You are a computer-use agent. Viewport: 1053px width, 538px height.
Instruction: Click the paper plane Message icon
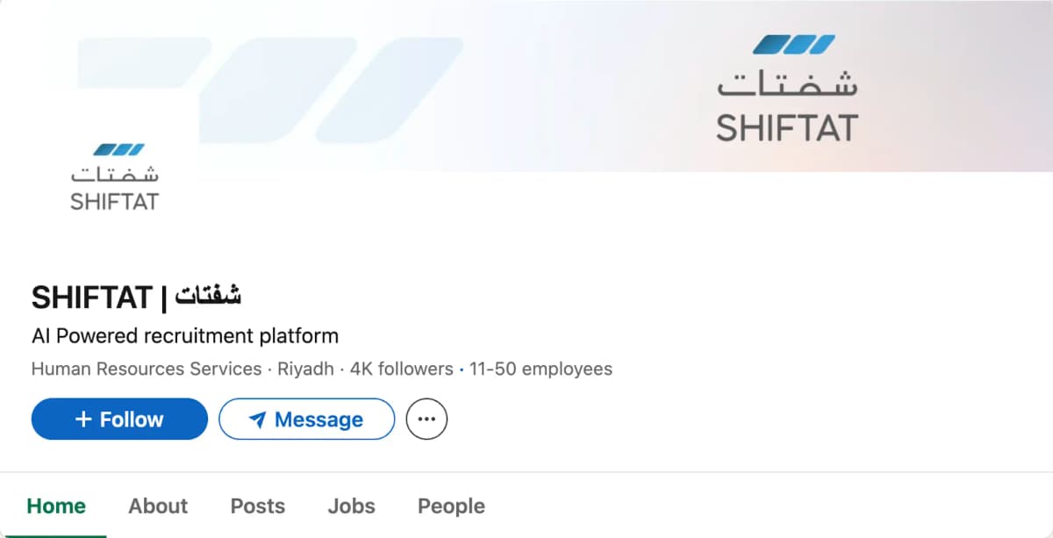click(257, 420)
